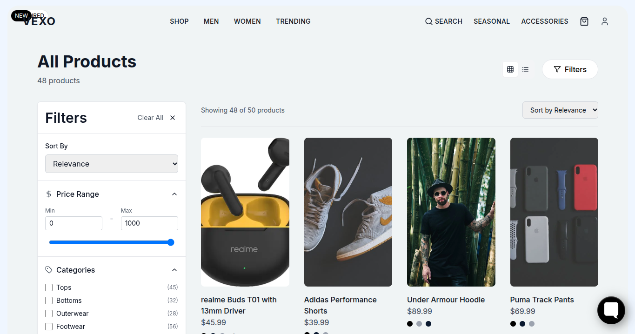Open the chat widget bubble
This screenshot has height=334, width=635.
(x=611, y=310)
